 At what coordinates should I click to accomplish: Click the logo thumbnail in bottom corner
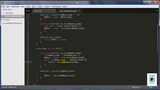pos(152,79)
